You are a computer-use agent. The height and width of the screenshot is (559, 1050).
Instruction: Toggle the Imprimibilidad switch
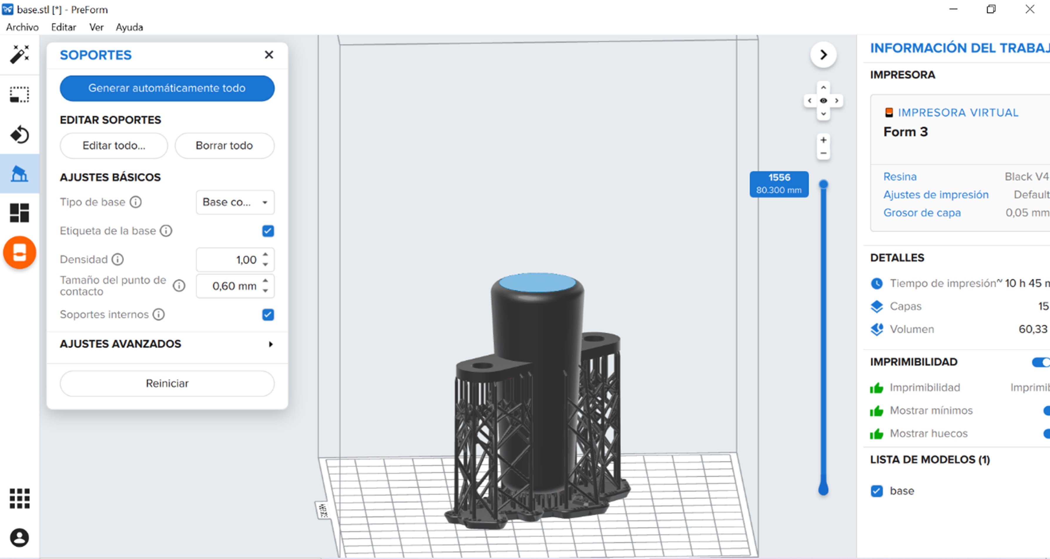coord(1041,362)
